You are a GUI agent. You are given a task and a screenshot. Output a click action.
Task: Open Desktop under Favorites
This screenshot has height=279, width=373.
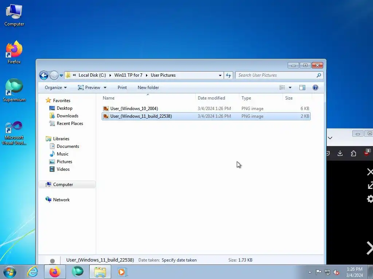[64, 108]
